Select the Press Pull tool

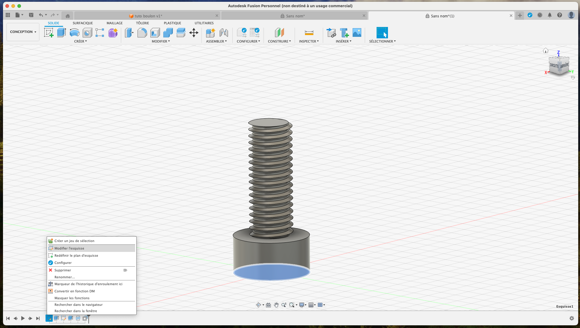coord(129,32)
